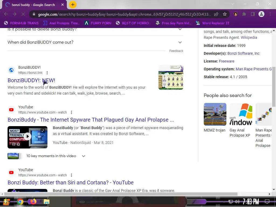Click the first YouTube result favicon

click(11, 110)
